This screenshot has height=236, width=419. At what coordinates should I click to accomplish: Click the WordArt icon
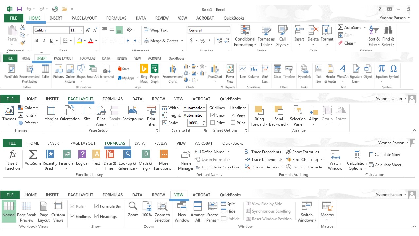343,69
